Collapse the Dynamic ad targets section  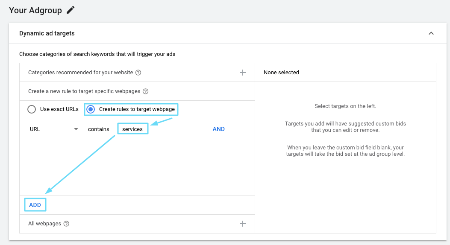tap(431, 33)
